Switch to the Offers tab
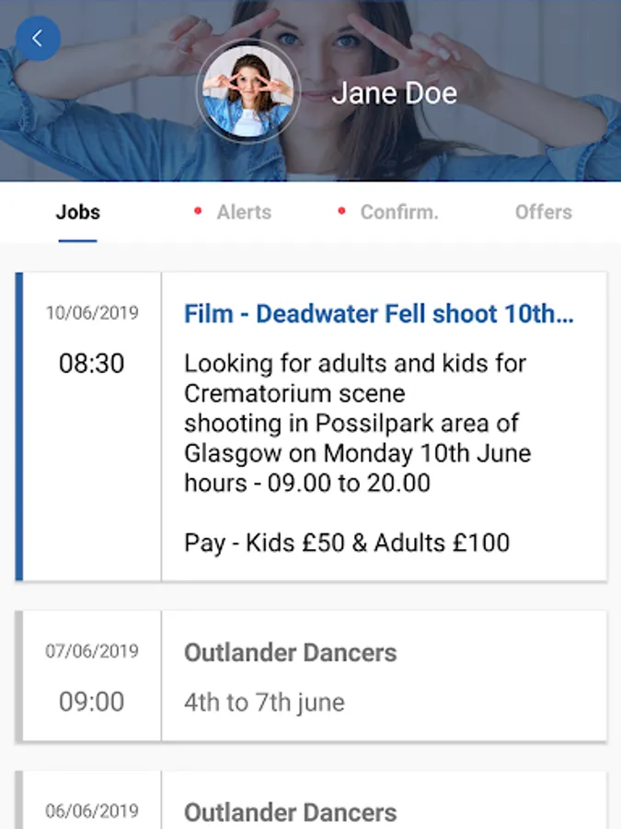Image resolution: width=621 pixels, height=829 pixels. tap(544, 213)
